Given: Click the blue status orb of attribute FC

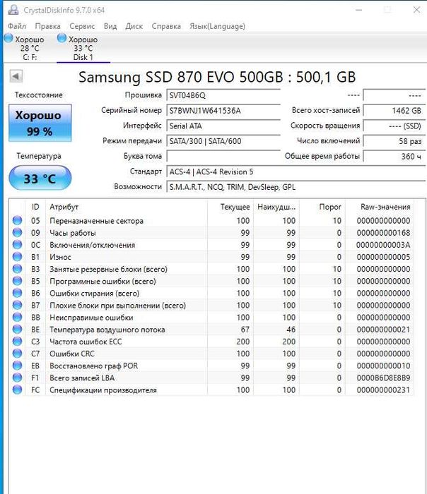Looking at the screenshot, I should tap(17, 390).
